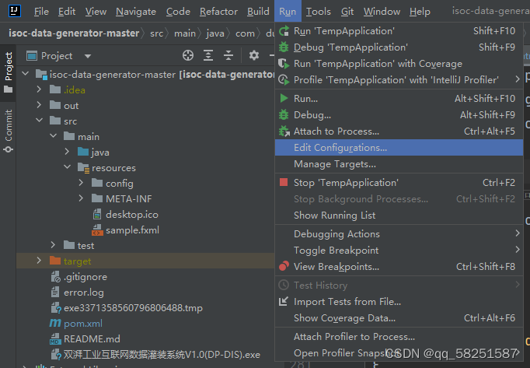Expand the test folder
530x368 pixels.
tap(53, 245)
